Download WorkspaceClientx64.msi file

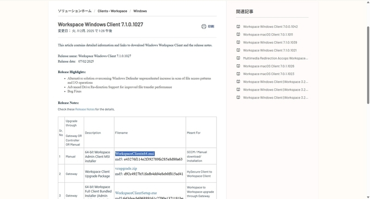(x=135, y=154)
